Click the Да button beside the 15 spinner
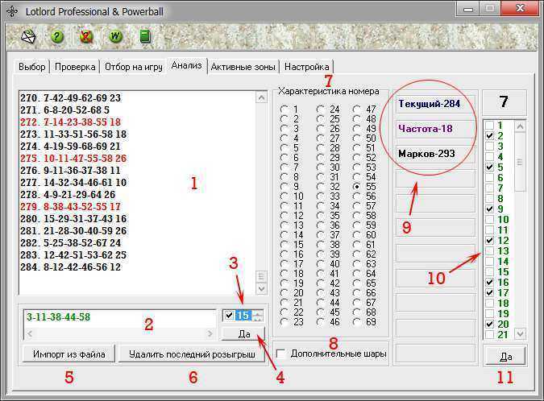 coord(244,333)
